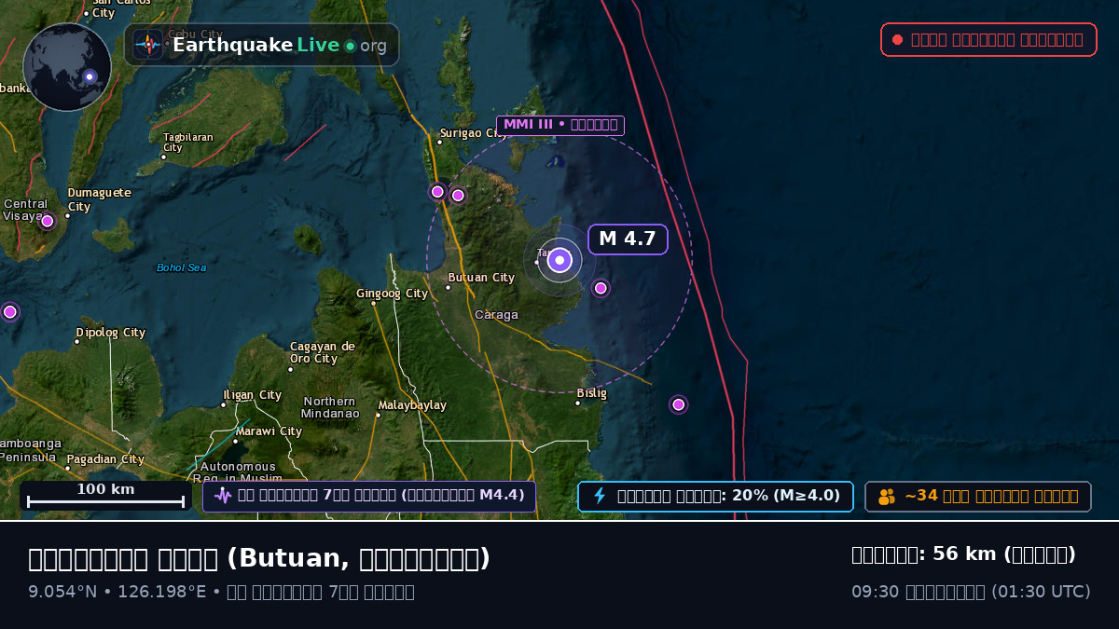Click the people icon in population badge
This screenshot has width=1119, height=629.
coord(887,497)
